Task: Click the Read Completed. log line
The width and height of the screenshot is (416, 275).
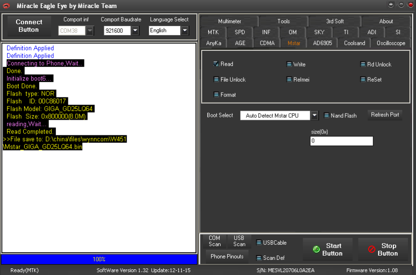Action: pyautogui.click(x=30, y=132)
